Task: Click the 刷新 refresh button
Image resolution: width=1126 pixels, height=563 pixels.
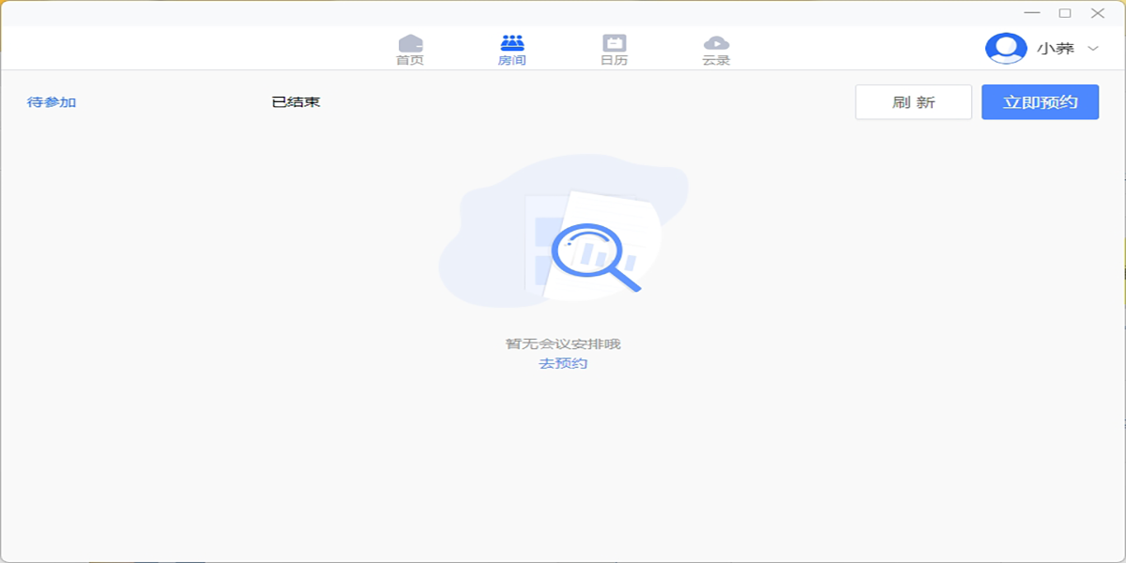Action: coord(913,102)
